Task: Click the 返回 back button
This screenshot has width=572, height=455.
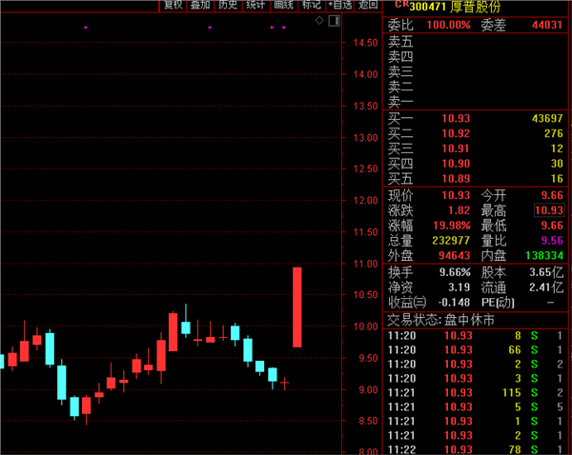Action: 368,6
